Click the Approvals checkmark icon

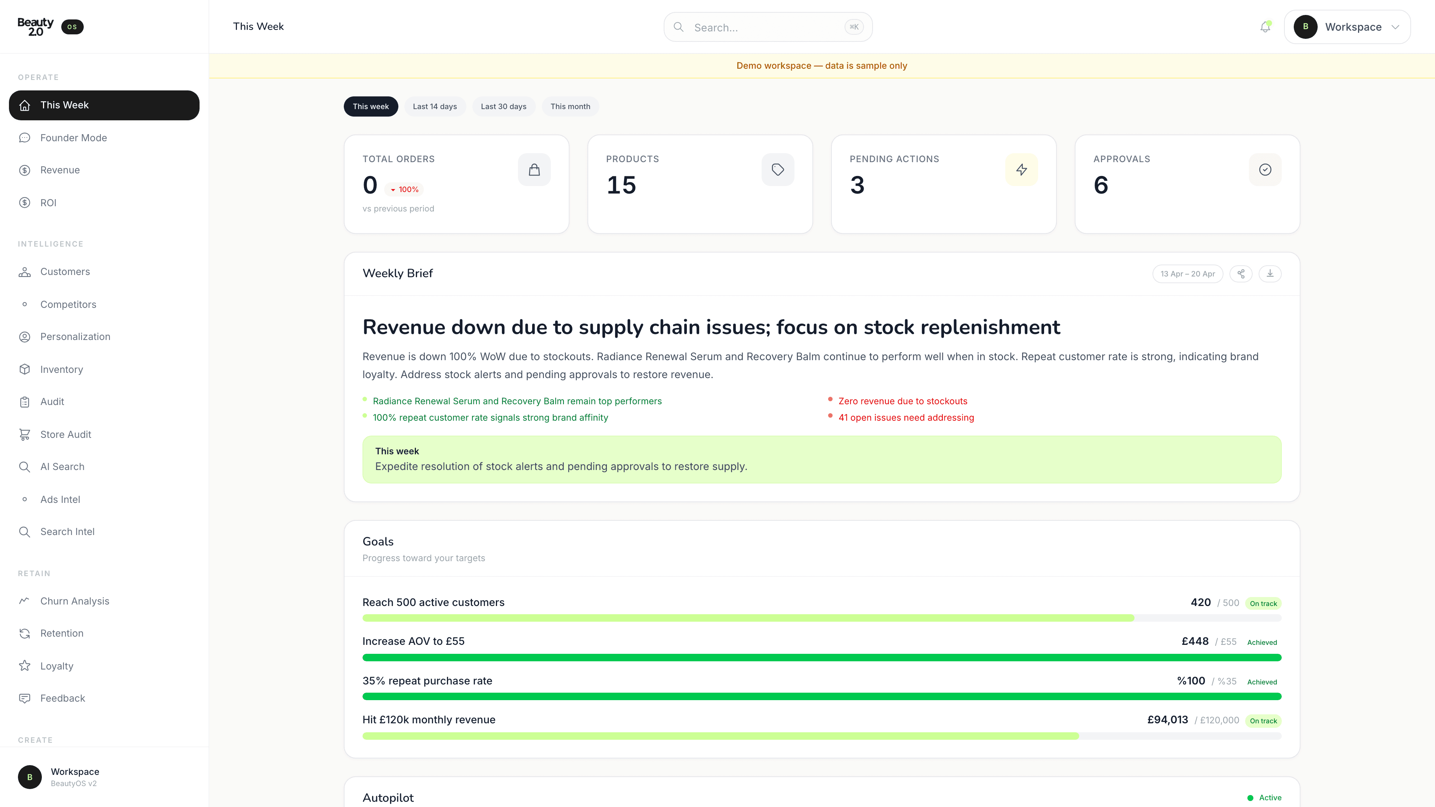coord(1265,170)
